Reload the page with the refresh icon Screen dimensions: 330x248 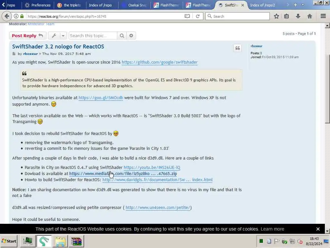point(198,16)
